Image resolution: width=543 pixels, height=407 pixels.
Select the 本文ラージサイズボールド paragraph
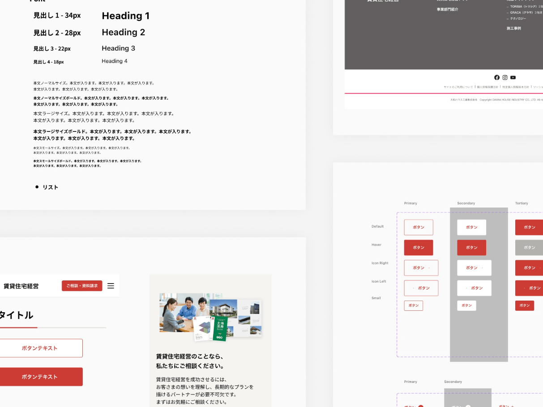pyautogui.click(x=112, y=135)
